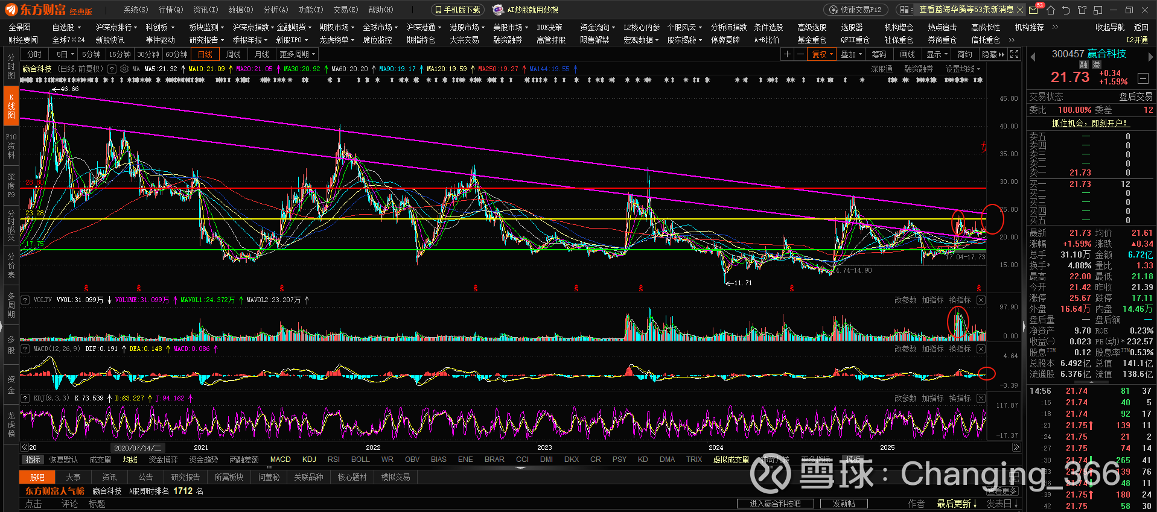Switch chart to 周线 weekly view
The width and height of the screenshot is (1157, 512).
pos(234,54)
